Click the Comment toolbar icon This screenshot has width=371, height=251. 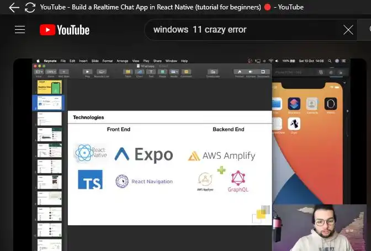pyautogui.click(x=186, y=72)
